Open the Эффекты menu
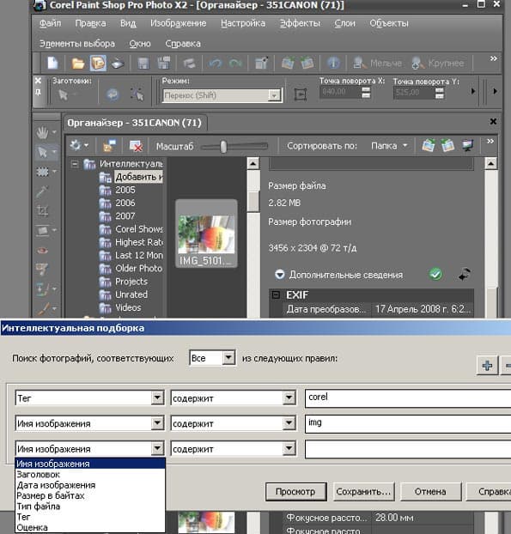 (x=300, y=23)
